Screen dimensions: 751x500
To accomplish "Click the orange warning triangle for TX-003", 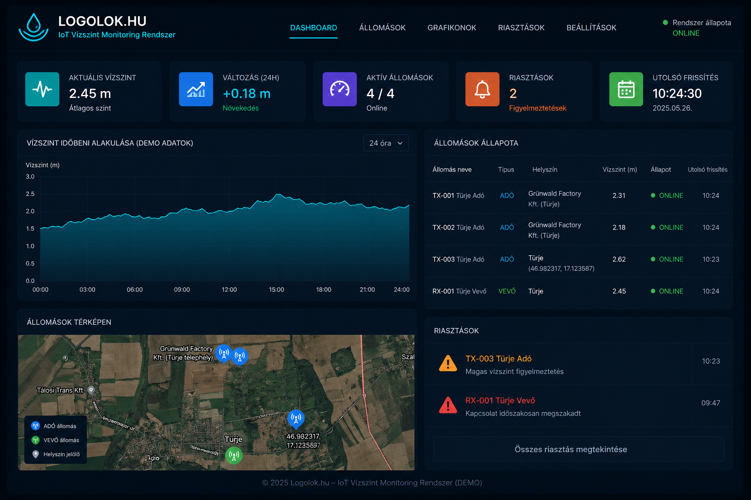I will [448, 363].
